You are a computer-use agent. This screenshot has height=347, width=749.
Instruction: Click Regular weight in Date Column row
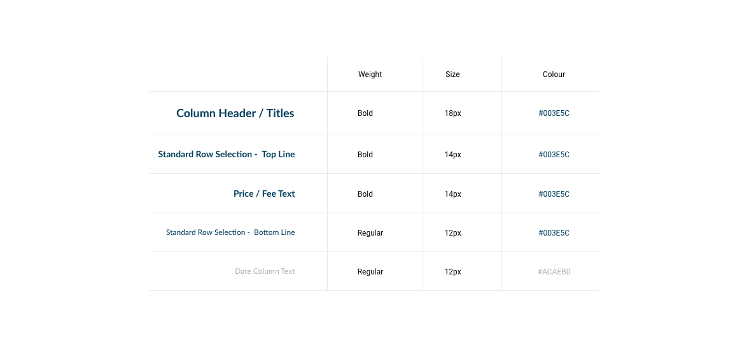pos(370,272)
